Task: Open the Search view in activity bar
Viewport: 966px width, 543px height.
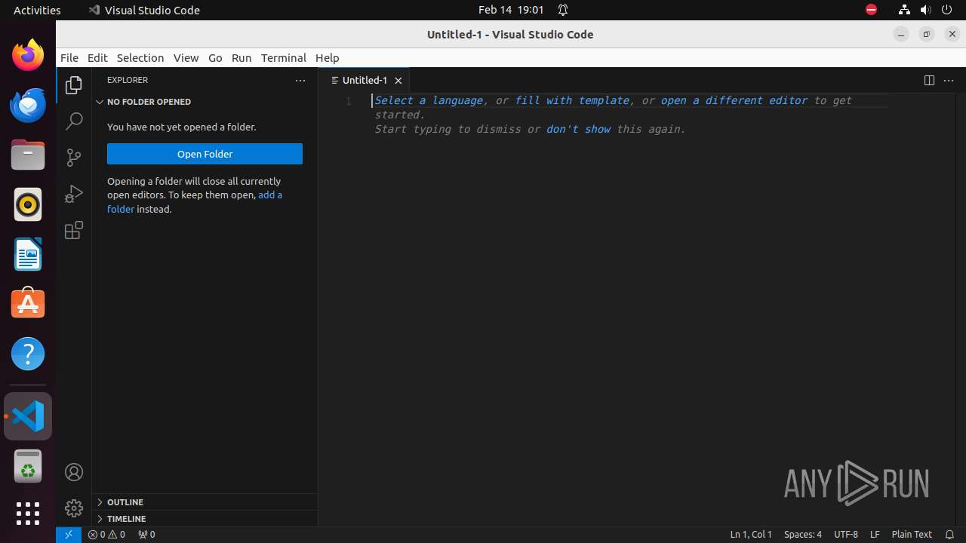Action: (x=74, y=121)
